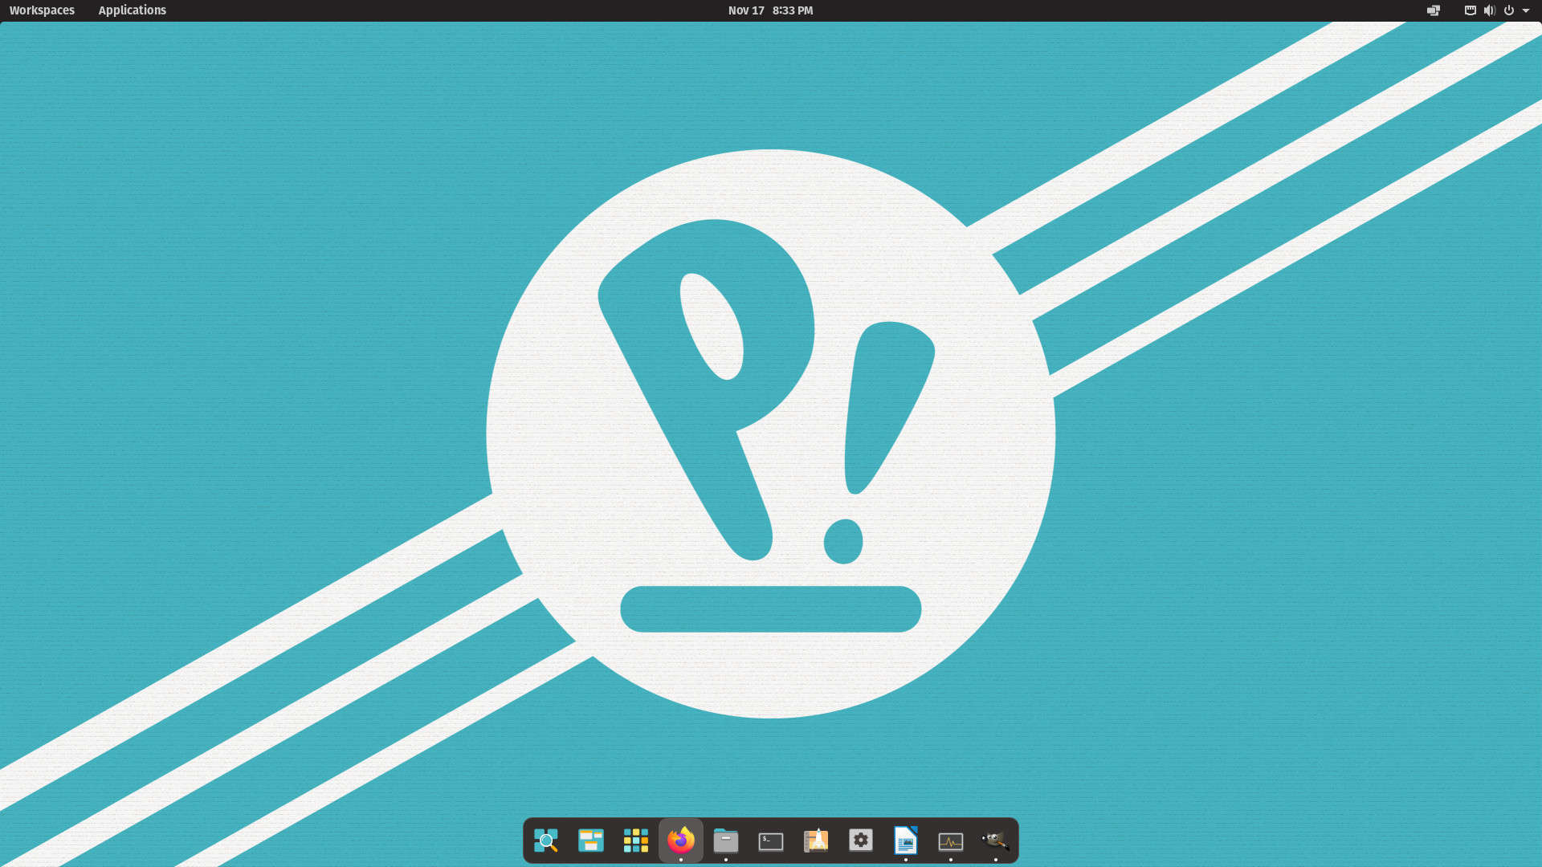This screenshot has width=1542, height=867.
Task: Open the Files file manager
Action: 725,841
